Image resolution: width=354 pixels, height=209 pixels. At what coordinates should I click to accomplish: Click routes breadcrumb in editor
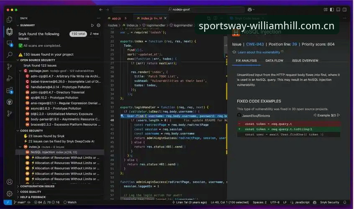(113, 25)
